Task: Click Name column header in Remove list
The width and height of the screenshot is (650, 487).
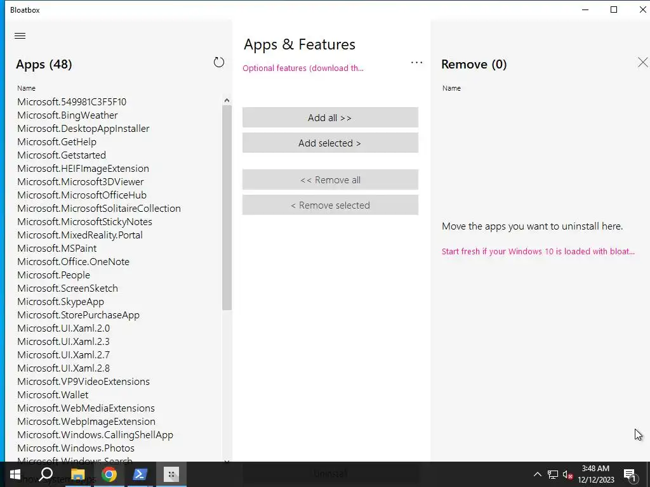Action: (451, 88)
